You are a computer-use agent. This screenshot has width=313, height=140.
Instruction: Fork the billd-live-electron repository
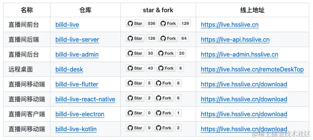(164, 113)
